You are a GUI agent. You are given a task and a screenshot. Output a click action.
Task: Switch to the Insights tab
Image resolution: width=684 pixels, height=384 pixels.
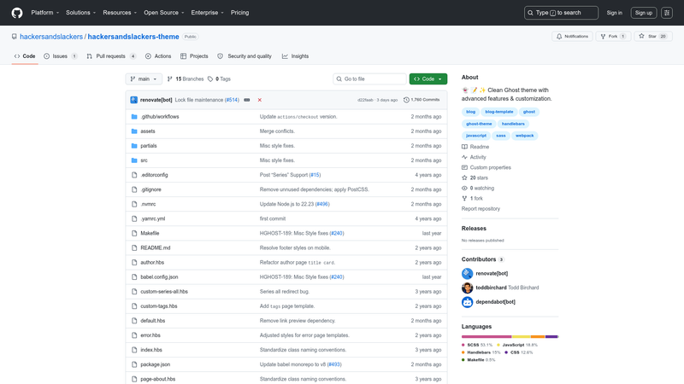295,56
